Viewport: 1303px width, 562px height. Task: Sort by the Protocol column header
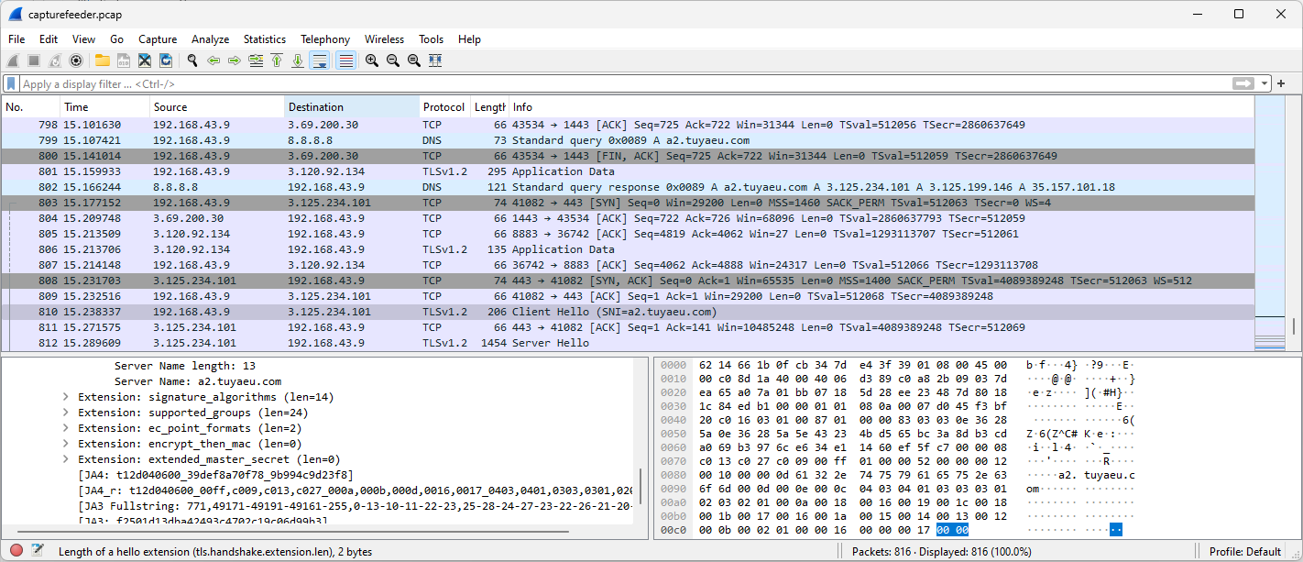[444, 107]
